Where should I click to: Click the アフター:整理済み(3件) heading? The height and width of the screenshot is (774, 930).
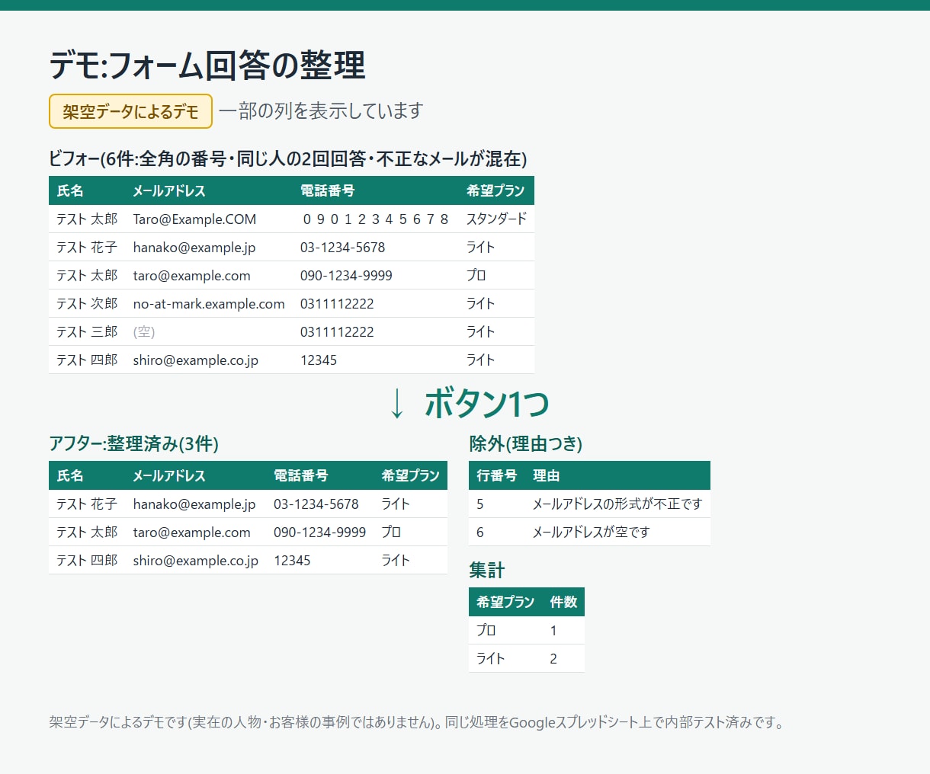pyautogui.click(x=133, y=443)
